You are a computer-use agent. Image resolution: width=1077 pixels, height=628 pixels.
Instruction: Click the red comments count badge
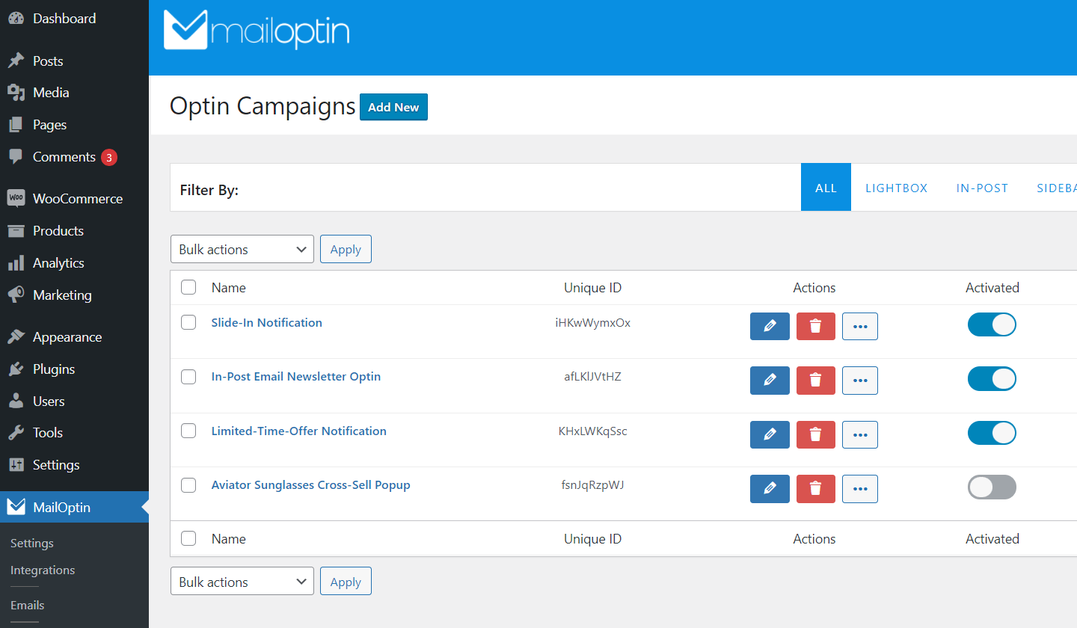[x=109, y=157]
